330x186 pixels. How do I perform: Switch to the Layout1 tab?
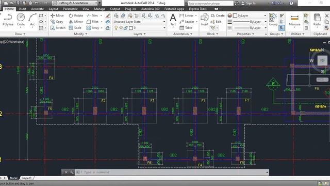coord(26,178)
